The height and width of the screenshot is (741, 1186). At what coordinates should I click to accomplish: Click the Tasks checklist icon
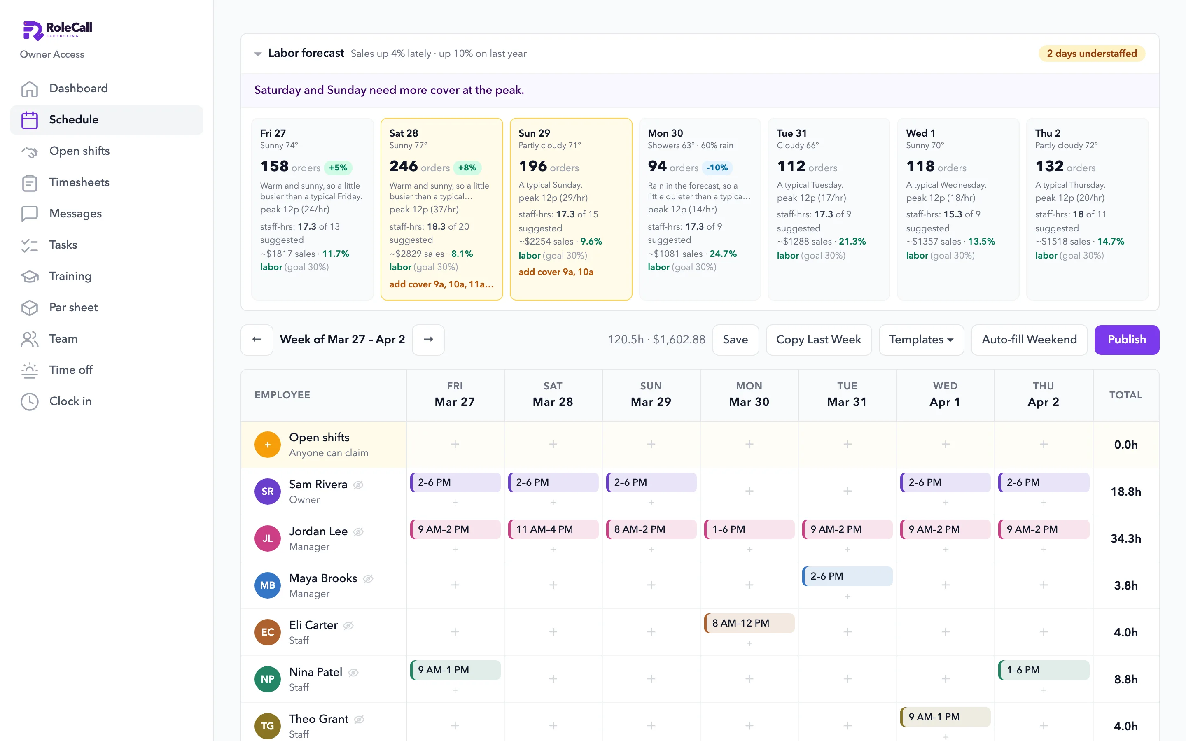click(29, 245)
